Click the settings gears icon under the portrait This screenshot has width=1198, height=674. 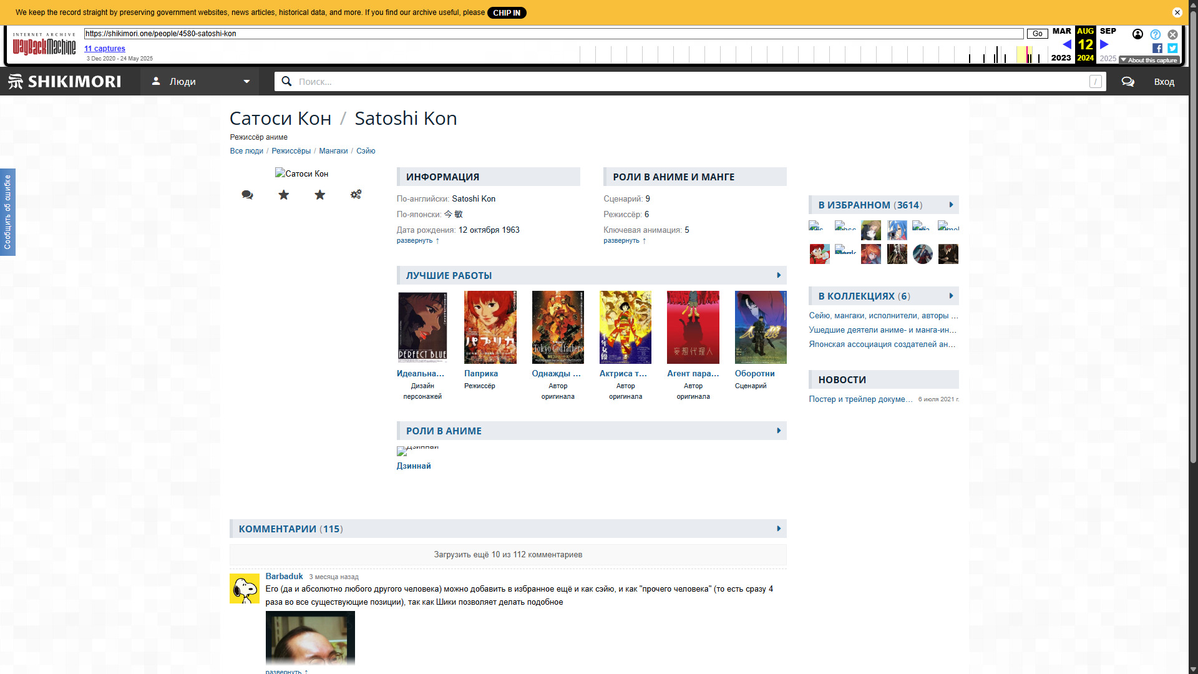tap(356, 195)
